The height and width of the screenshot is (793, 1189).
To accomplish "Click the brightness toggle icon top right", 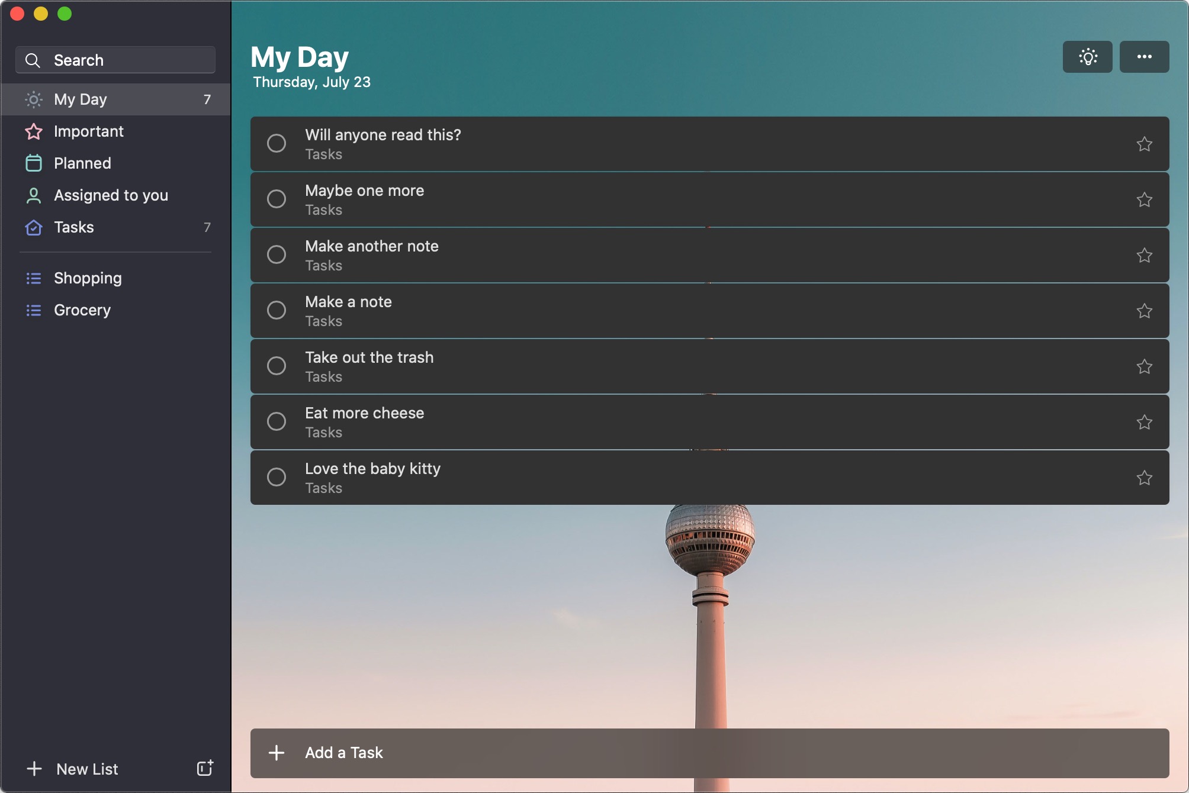I will (1087, 57).
